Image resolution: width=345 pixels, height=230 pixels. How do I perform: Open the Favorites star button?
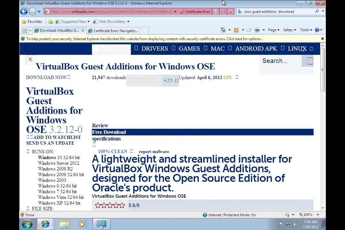pyautogui.click(x=32, y=22)
